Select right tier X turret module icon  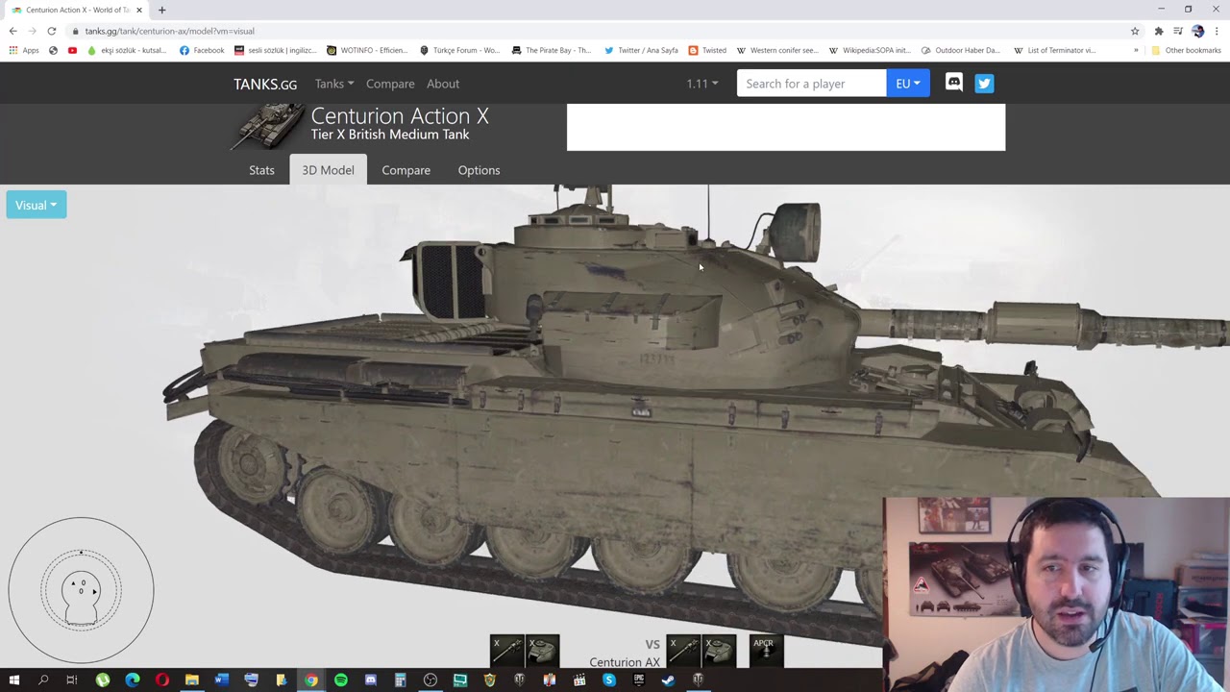click(720, 651)
